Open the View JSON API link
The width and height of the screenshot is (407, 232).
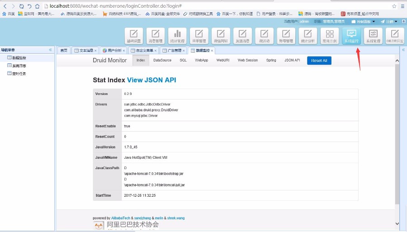(x=151, y=80)
